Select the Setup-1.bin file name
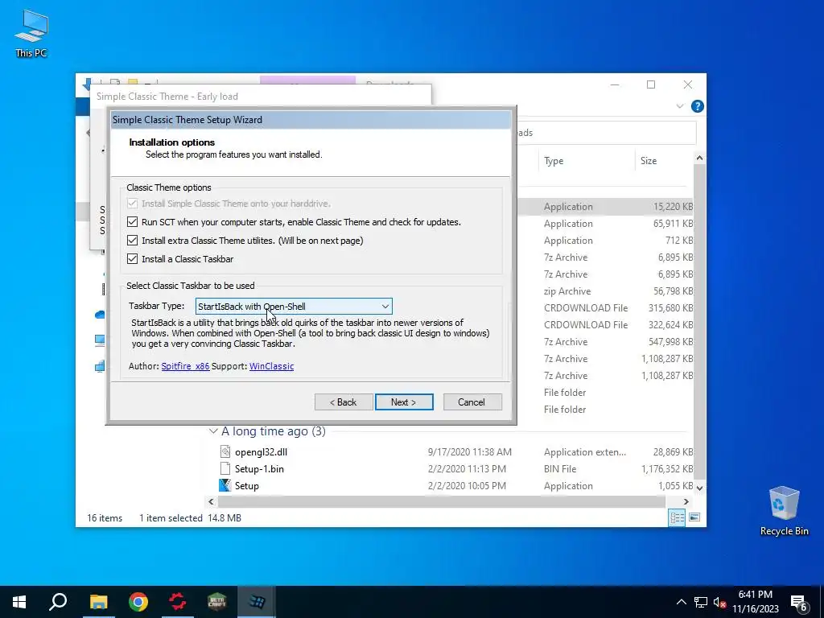This screenshot has width=824, height=618. pyautogui.click(x=259, y=469)
